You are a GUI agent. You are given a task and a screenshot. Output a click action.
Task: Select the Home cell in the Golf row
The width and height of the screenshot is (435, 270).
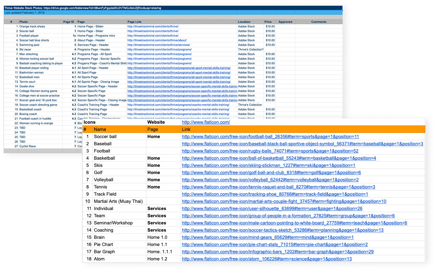(164, 172)
